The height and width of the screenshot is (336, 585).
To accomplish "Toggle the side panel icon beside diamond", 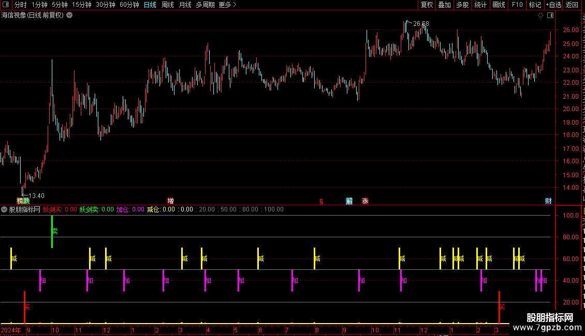I will 550,16.
